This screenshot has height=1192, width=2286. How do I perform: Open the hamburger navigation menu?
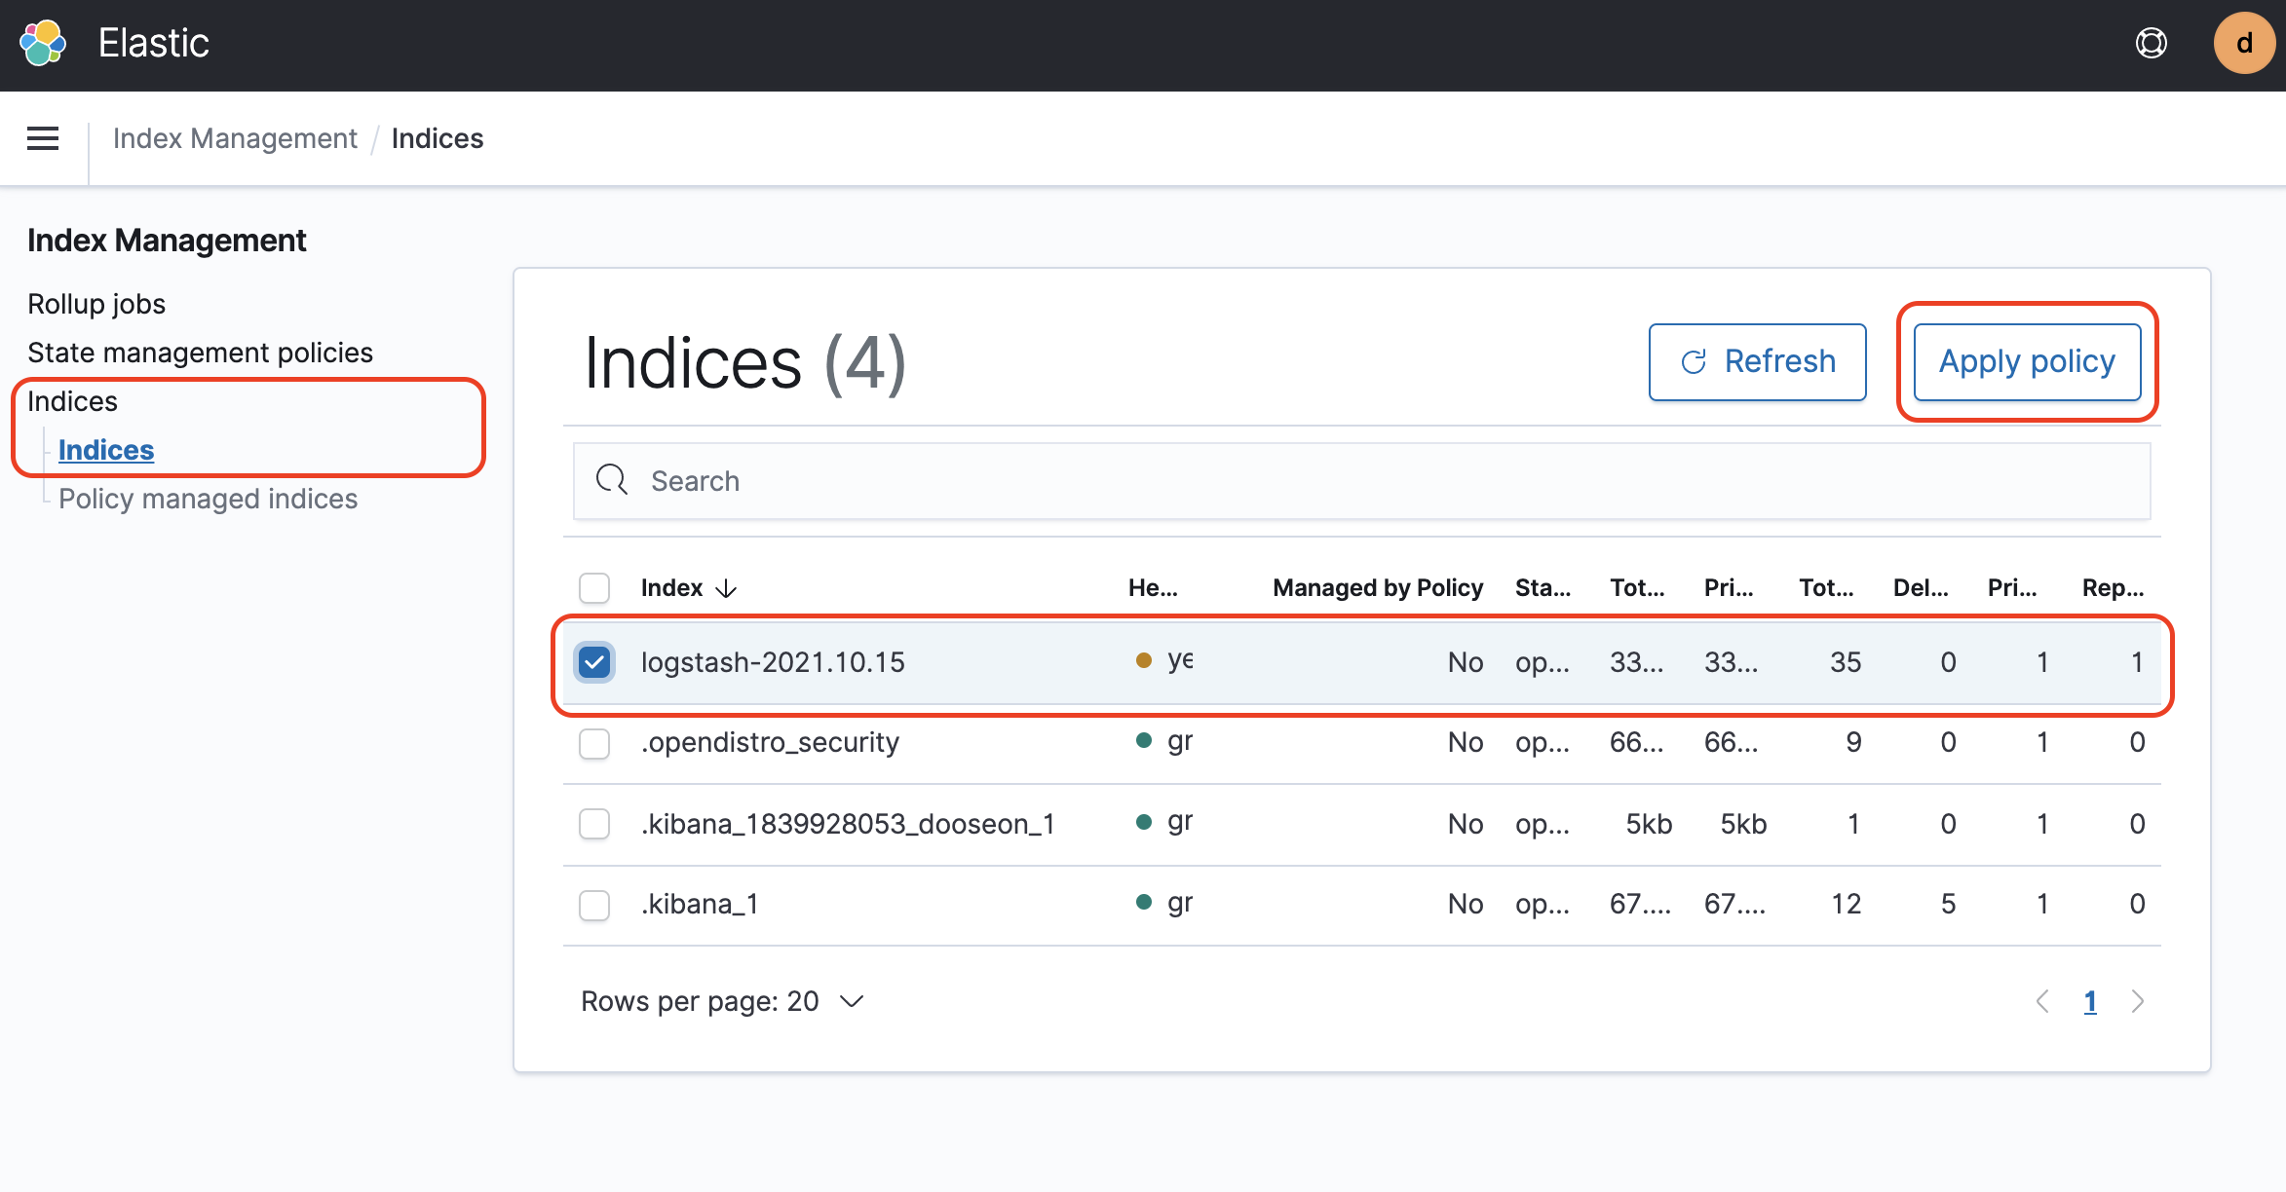tap(43, 138)
